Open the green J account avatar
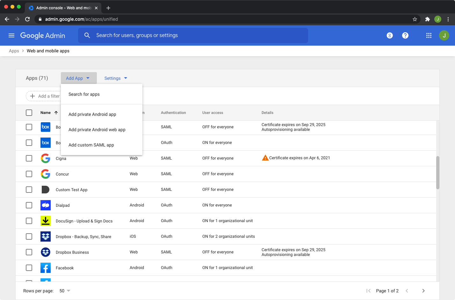Image resolution: width=455 pixels, height=300 pixels. coord(444,35)
